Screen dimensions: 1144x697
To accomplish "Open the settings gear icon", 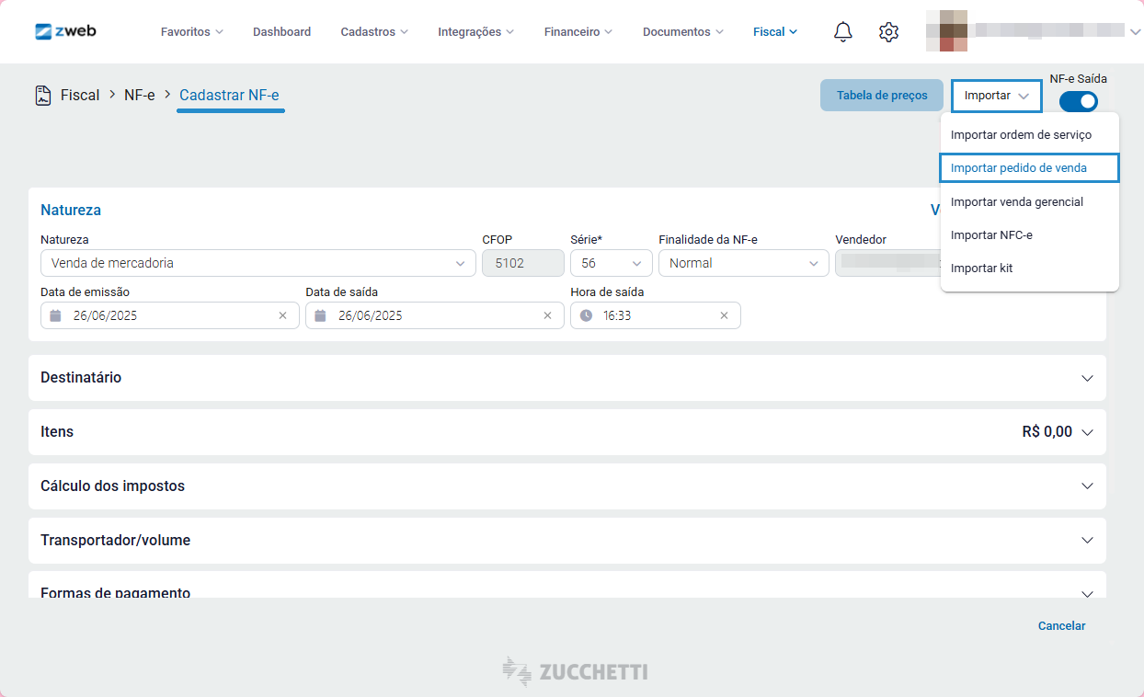I will 888,32.
